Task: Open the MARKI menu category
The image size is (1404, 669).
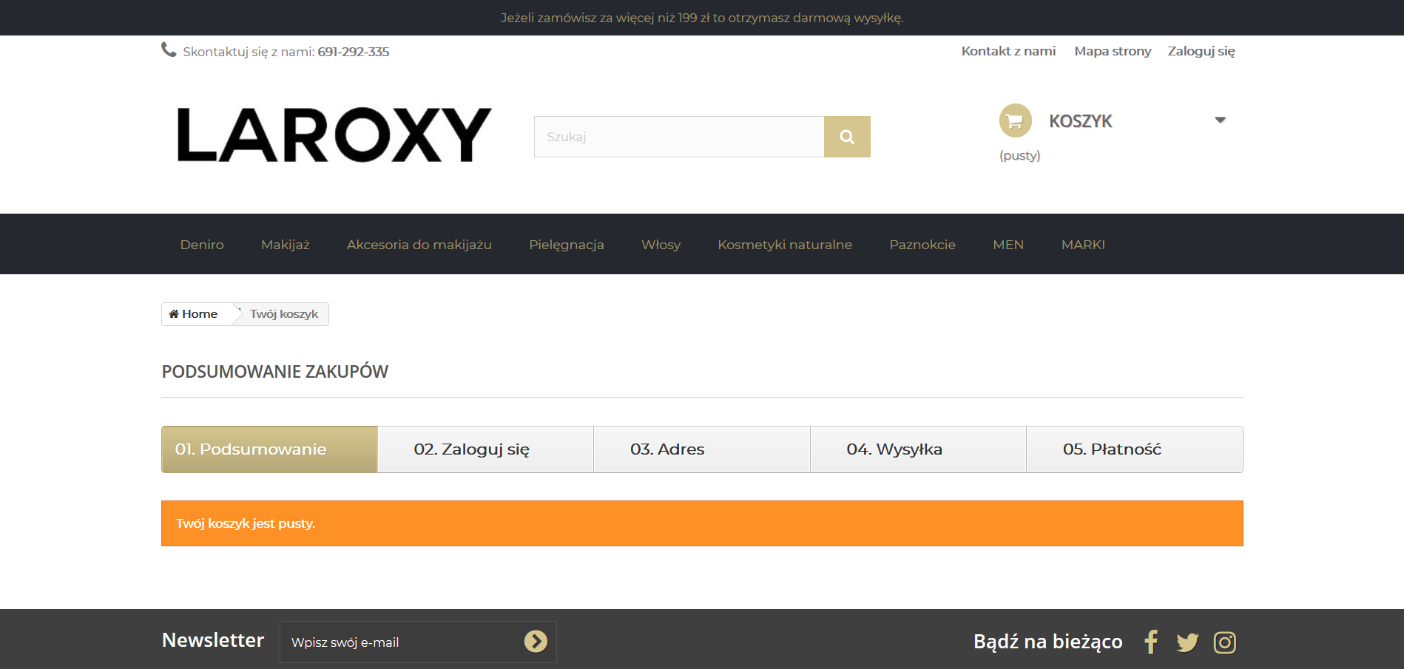Action: [1083, 245]
